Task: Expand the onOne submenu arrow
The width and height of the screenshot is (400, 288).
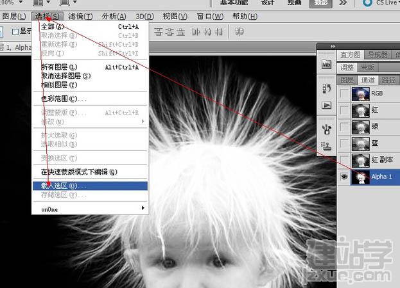Action: click(143, 208)
